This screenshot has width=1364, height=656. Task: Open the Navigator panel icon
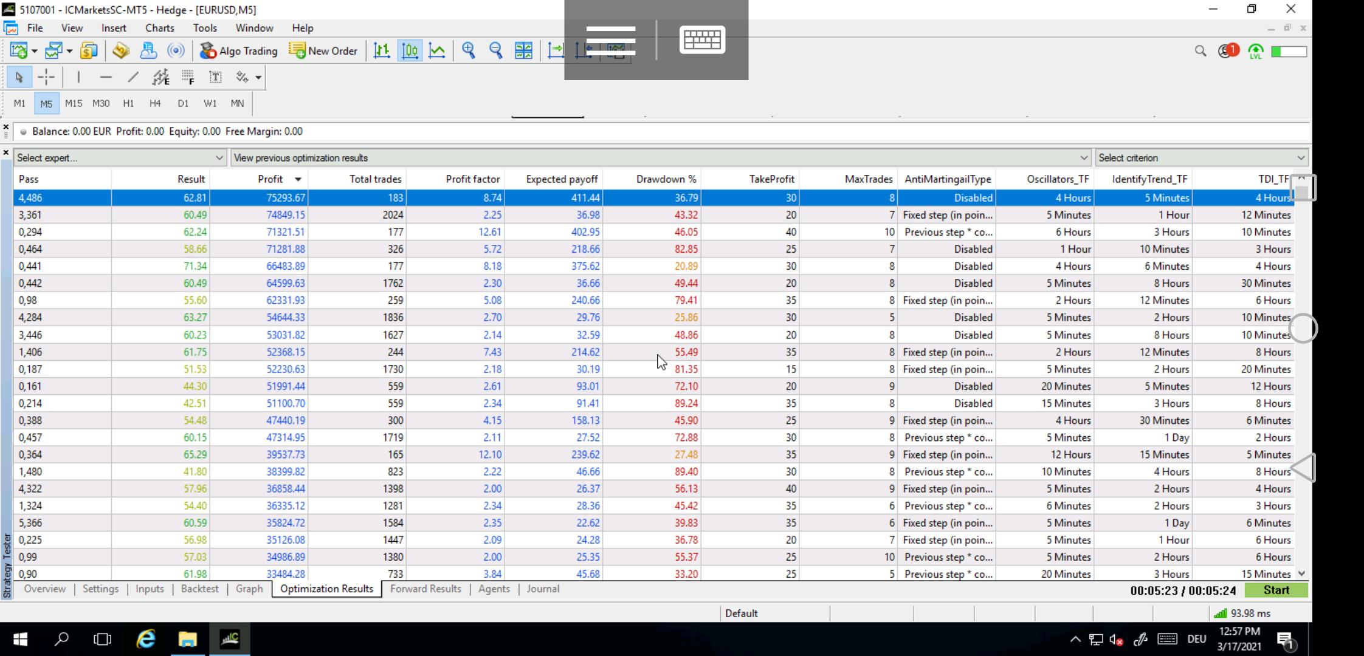coord(121,51)
